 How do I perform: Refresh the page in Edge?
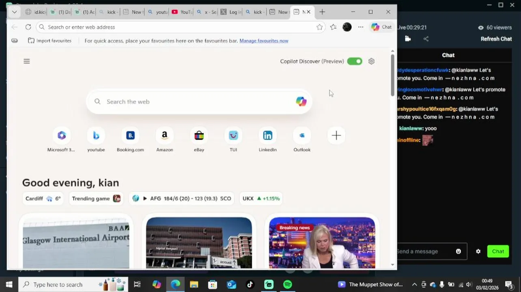pos(28,27)
